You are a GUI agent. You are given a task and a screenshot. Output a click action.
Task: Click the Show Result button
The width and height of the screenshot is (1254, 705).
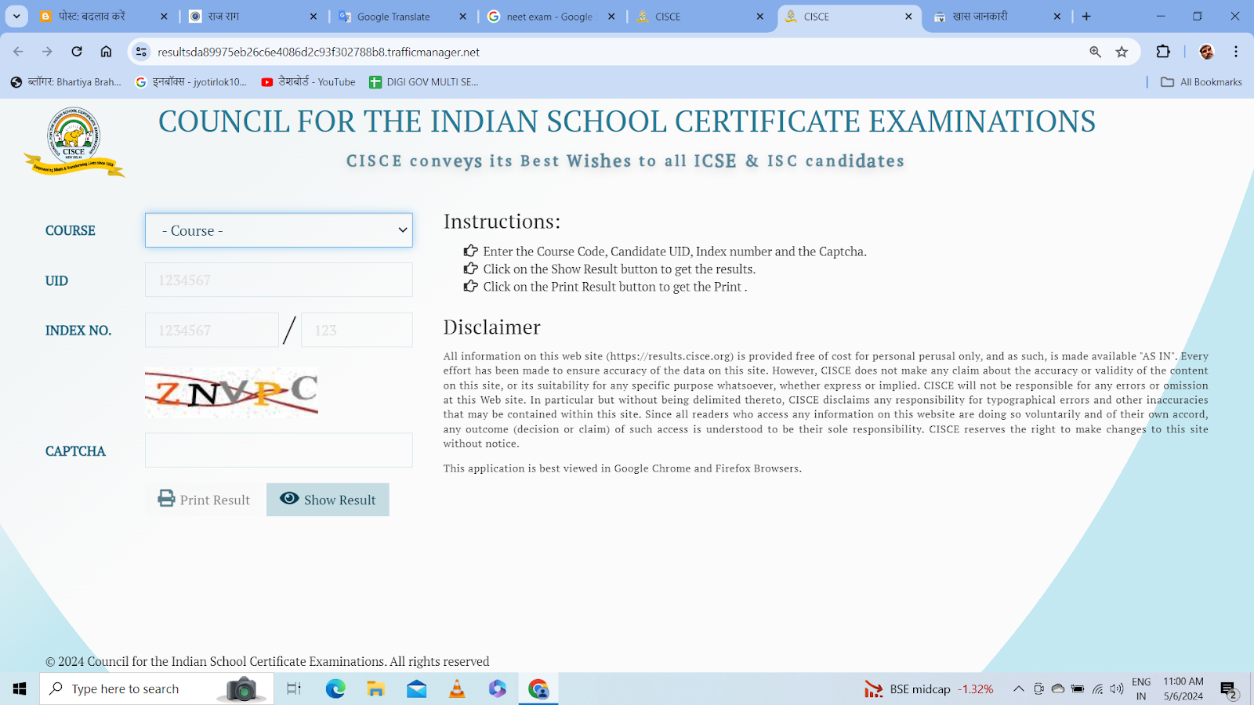pyautogui.click(x=328, y=500)
